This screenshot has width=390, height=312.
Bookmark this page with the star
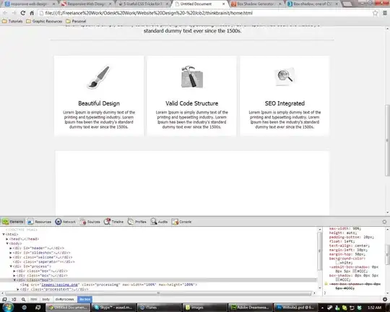pos(375,13)
